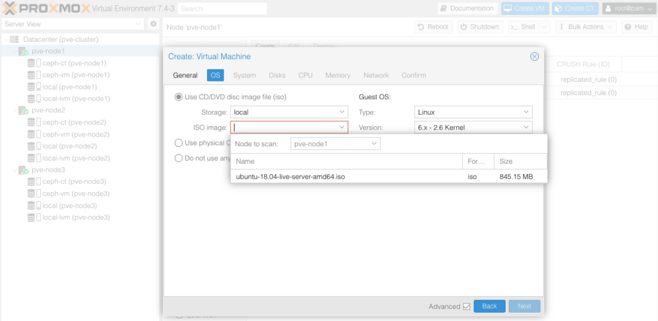Collapse the pve-node3 tree branch
The width and height of the screenshot is (658, 321).
pos(15,170)
